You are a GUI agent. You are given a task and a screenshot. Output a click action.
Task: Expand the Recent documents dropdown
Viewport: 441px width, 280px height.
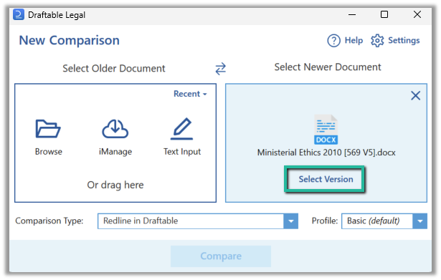pos(190,94)
